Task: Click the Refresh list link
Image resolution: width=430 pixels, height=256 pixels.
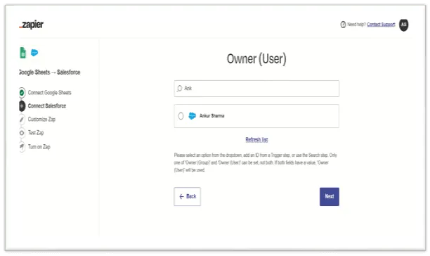Action: [256, 140]
